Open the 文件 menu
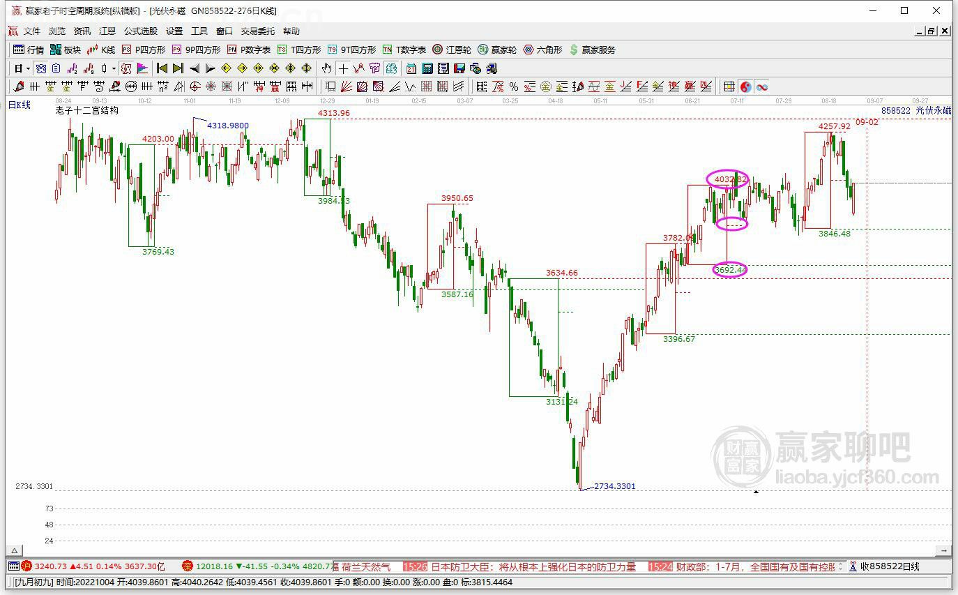Screen dimensions: 958x595 coord(32,31)
